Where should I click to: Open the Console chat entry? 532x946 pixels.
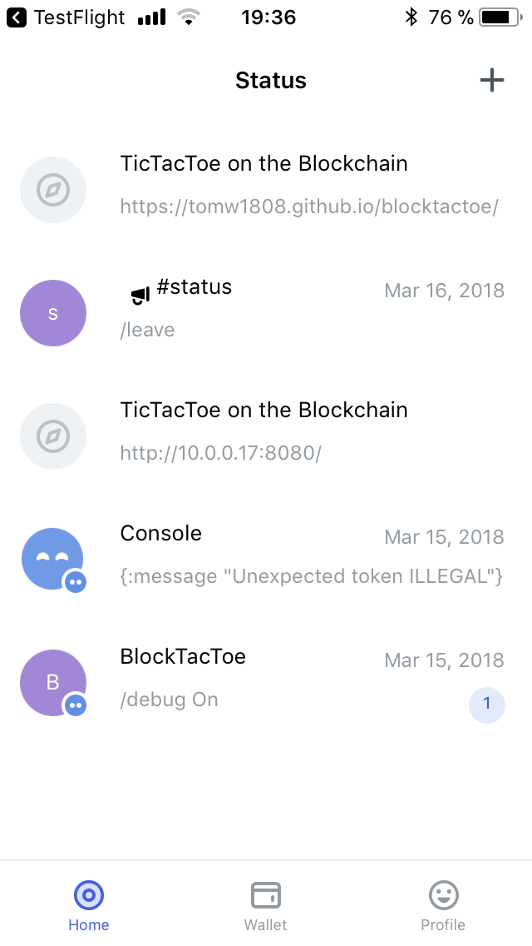pos(266,560)
